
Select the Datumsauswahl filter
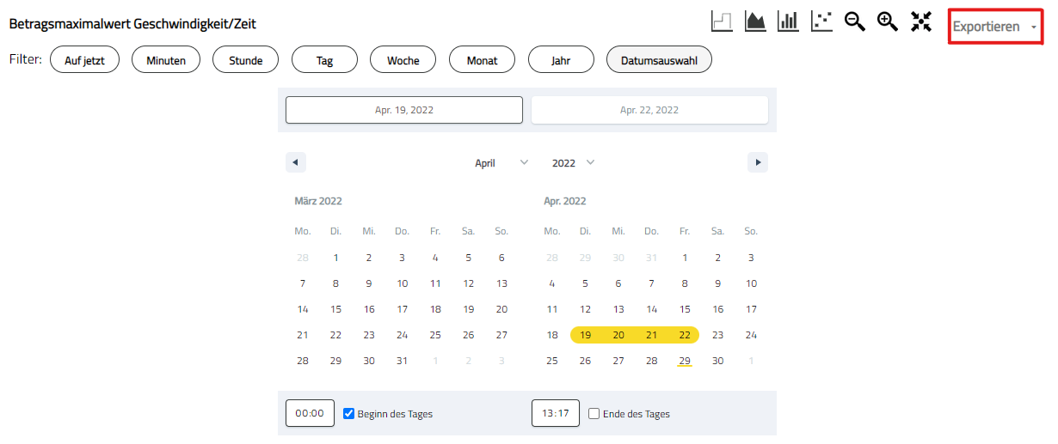pyautogui.click(x=659, y=60)
